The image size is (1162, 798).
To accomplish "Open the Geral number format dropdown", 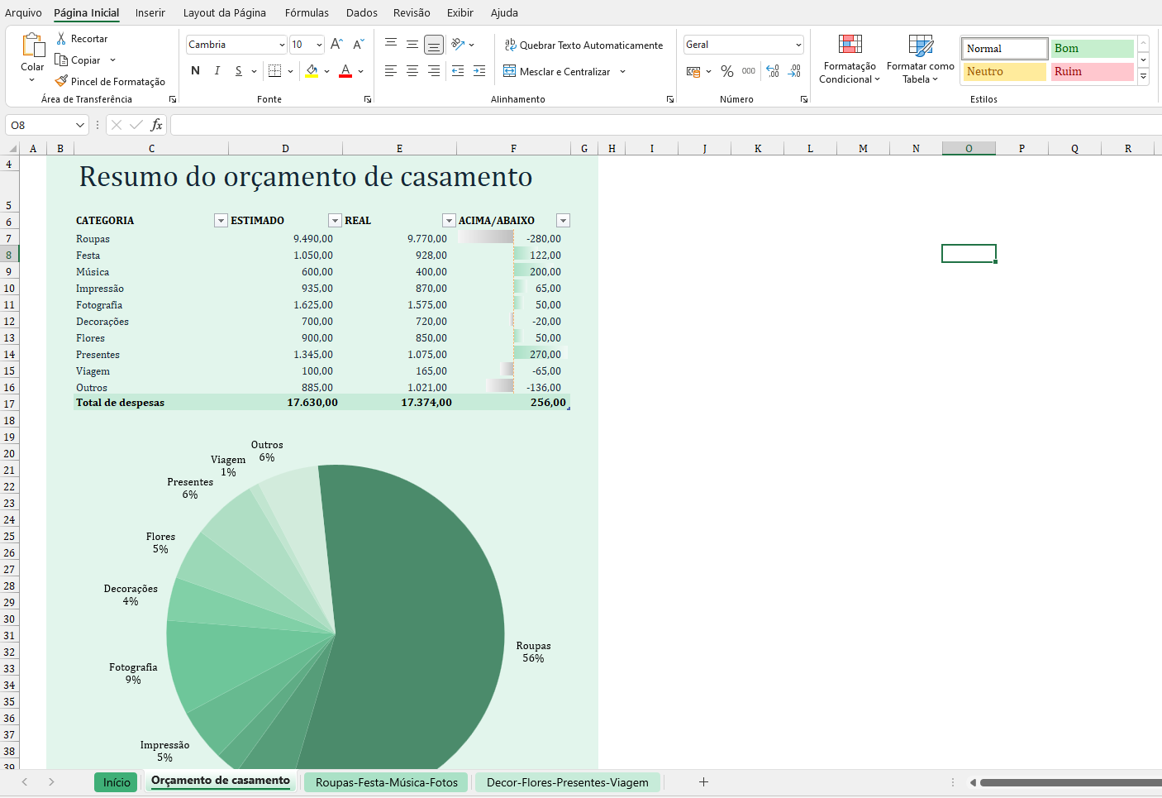I will (798, 45).
